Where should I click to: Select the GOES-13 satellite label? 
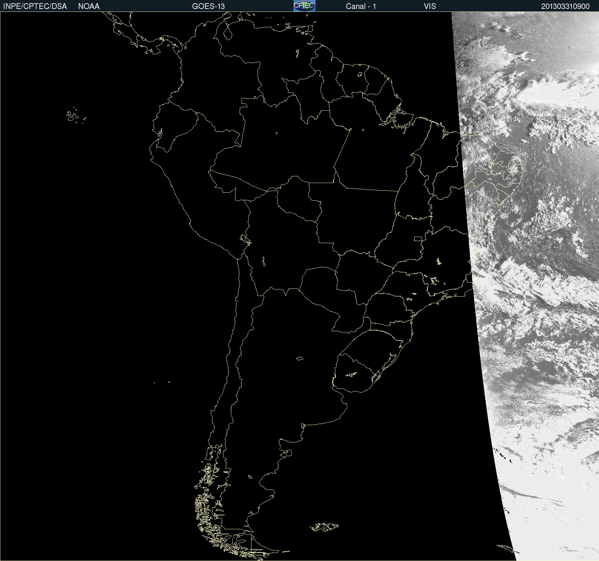click(x=209, y=6)
